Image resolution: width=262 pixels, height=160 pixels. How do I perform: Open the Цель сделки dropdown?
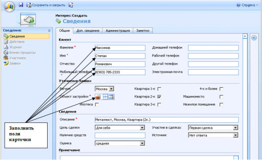(120, 128)
